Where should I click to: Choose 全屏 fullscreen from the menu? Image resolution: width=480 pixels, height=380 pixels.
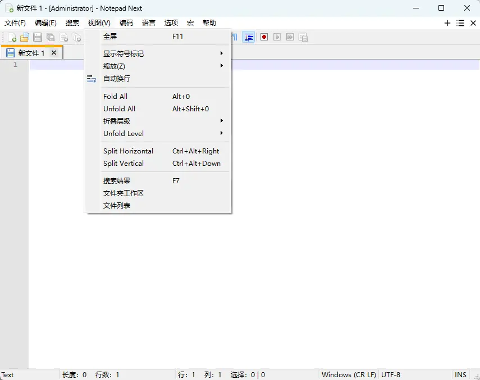click(x=158, y=37)
